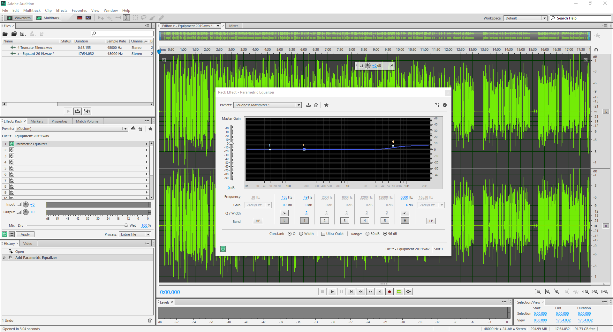
Task: Open LP slope 24dB/Oct dropdown
Action: (x=431, y=205)
